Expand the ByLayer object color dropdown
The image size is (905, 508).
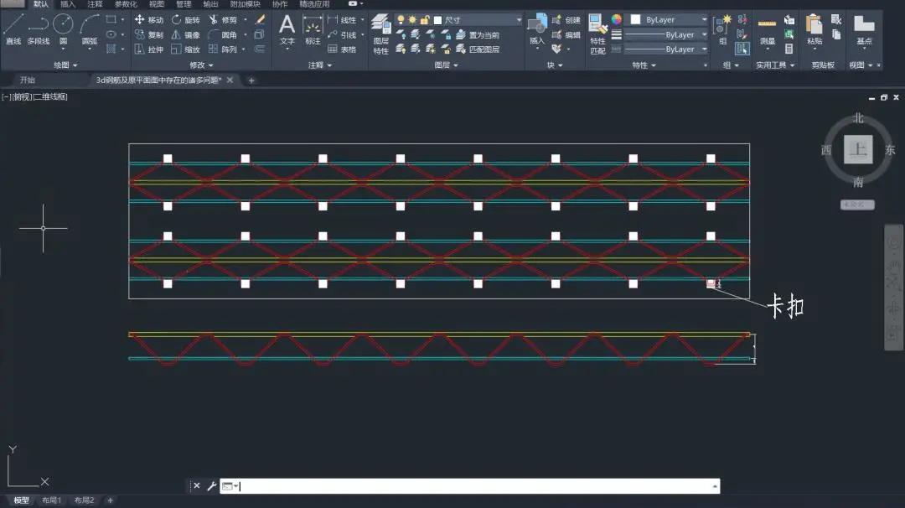[x=669, y=19]
